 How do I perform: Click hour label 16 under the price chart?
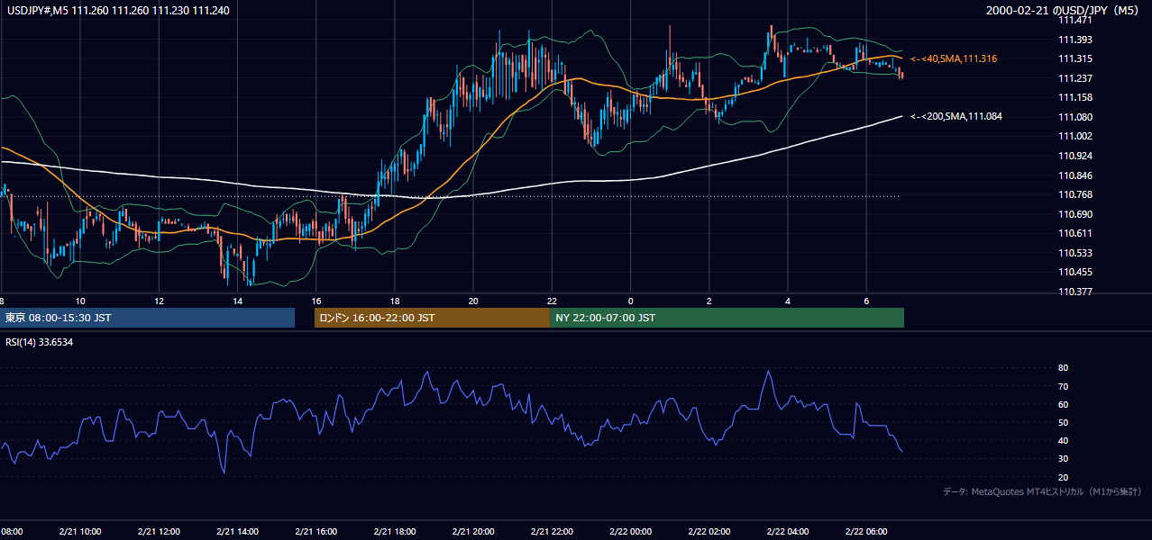pyautogui.click(x=315, y=301)
